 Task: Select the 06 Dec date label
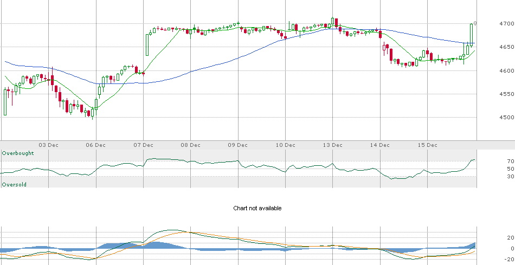(96, 145)
